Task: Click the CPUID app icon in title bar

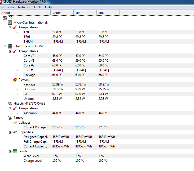Action: click(1, 2)
